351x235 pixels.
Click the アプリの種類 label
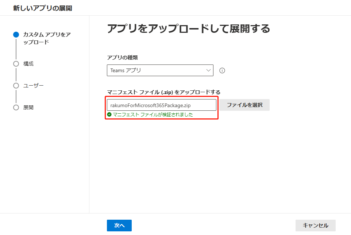click(122, 58)
